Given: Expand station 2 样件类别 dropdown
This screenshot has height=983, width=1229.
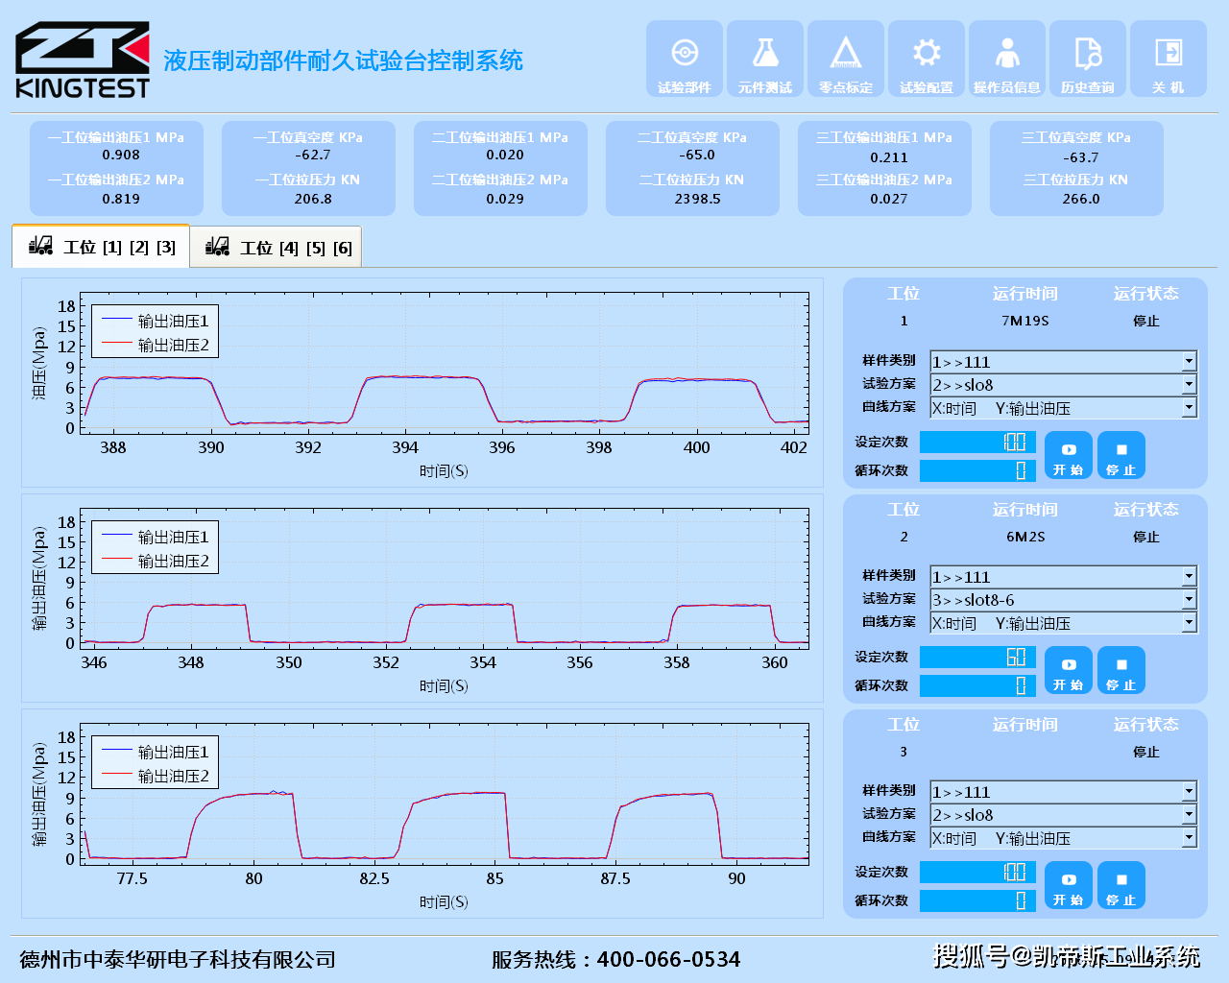Looking at the screenshot, I should (1189, 577).
